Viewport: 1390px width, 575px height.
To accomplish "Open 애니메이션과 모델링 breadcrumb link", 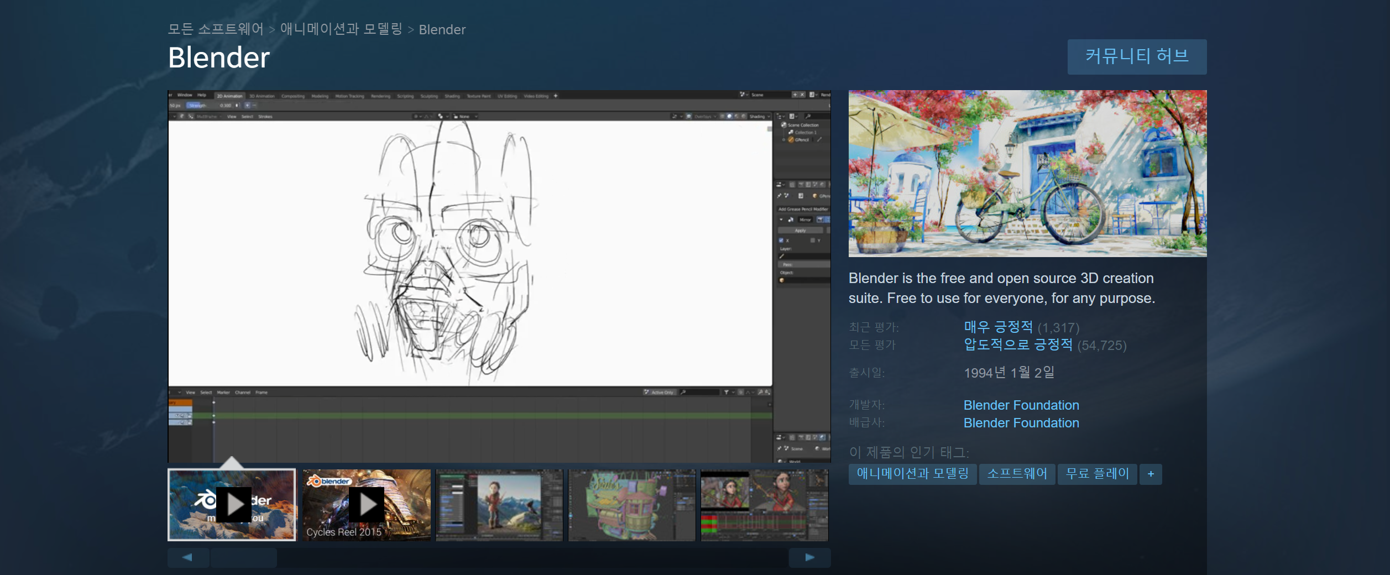I will click(x=341, y=29).
